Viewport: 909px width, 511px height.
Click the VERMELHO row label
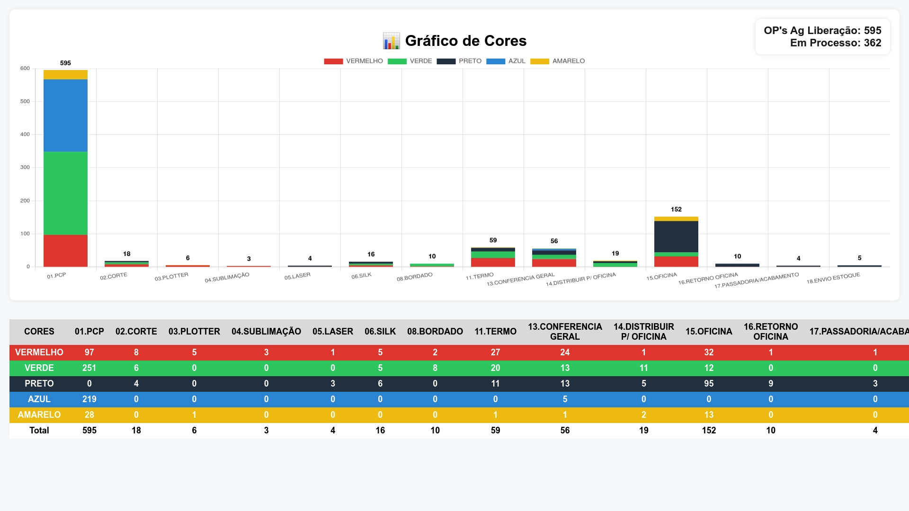tap(39, 352)
